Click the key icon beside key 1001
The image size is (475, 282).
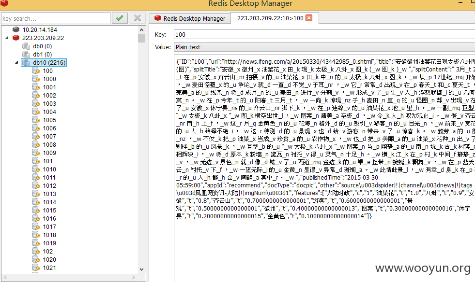36,87
